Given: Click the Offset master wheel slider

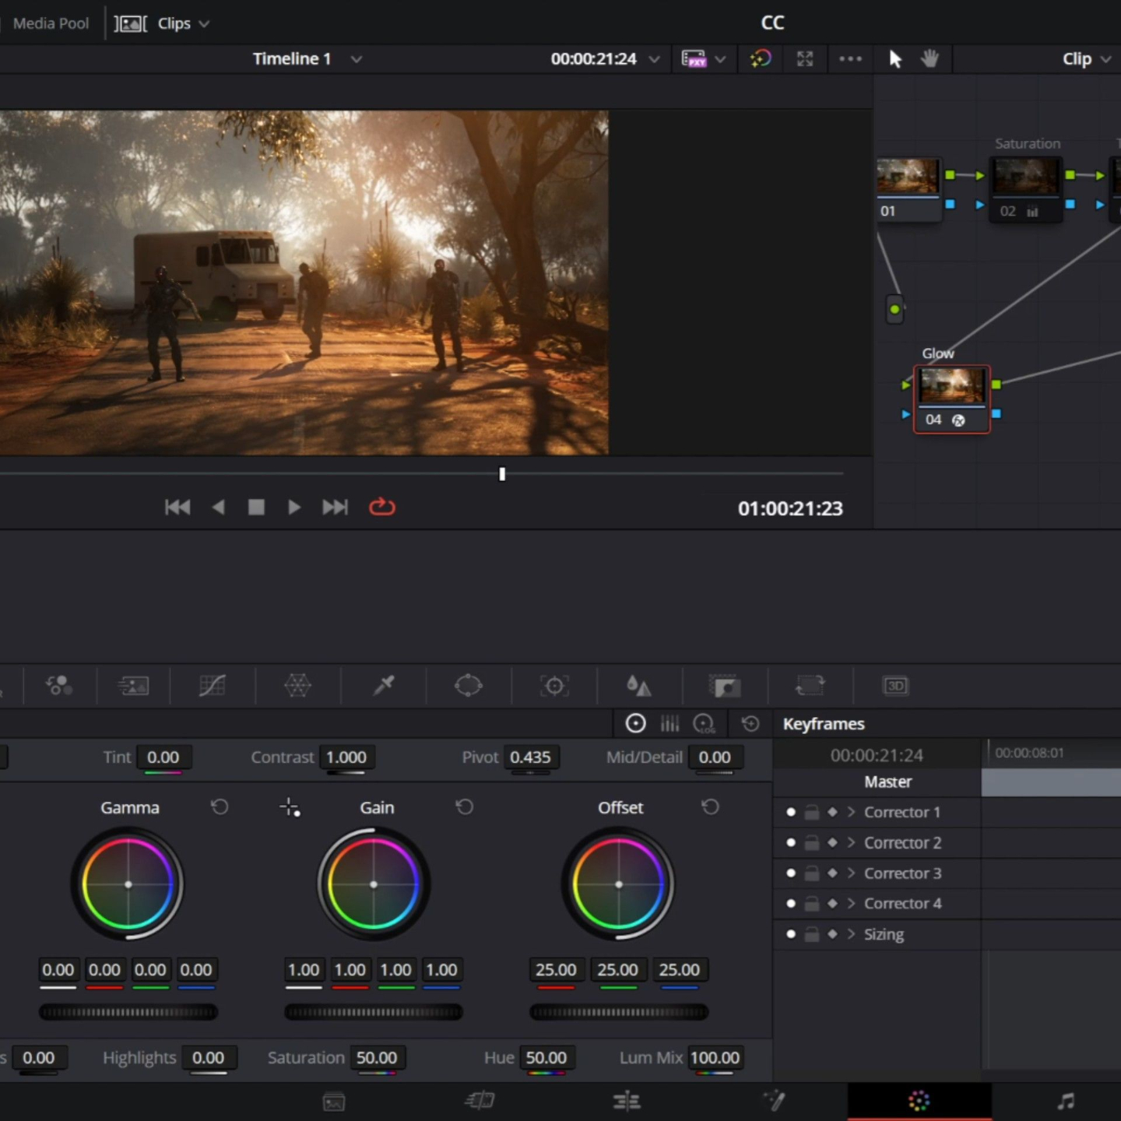Looking at the screenshot, I should 619,1012.
